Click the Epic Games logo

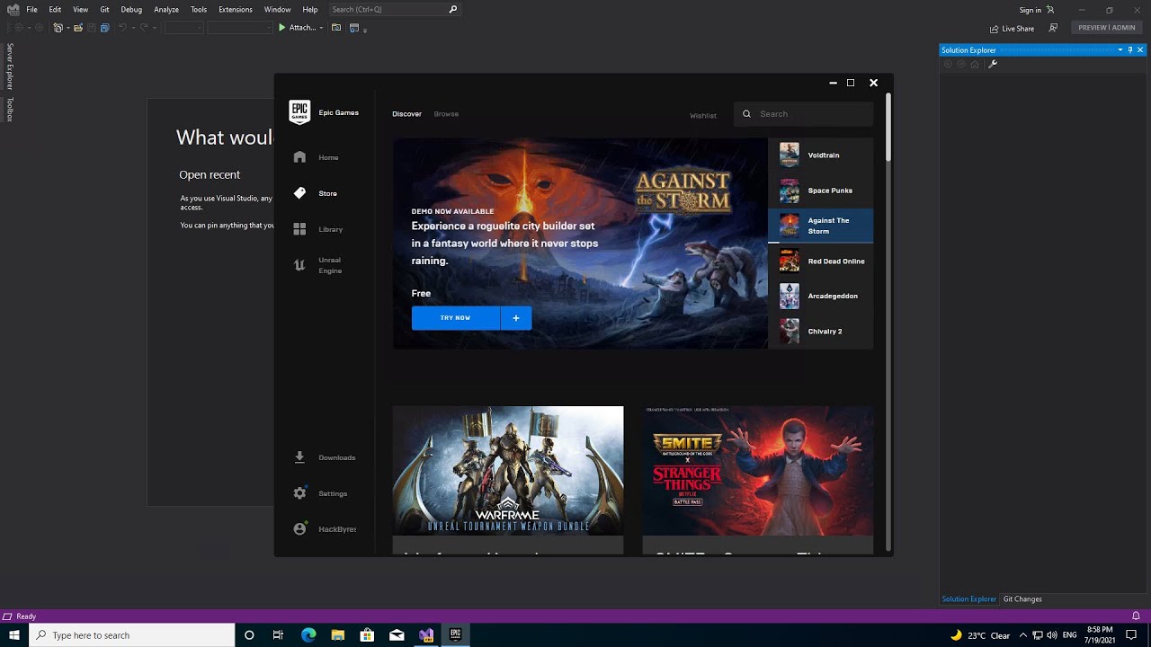(x=299, y=111)
